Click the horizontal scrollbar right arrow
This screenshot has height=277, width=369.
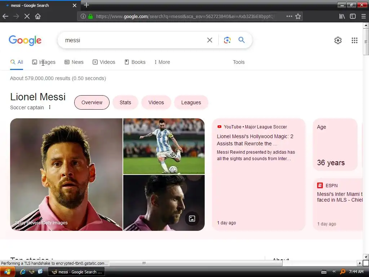pos(360,263)
